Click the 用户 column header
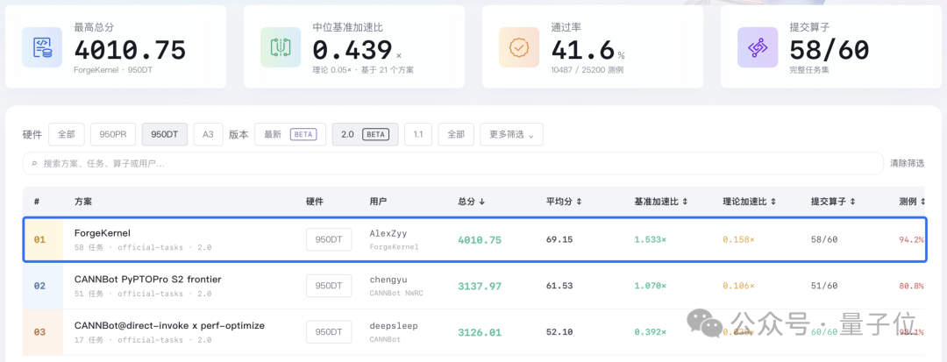This screenshot has width=947, height=362. point(379,202)
